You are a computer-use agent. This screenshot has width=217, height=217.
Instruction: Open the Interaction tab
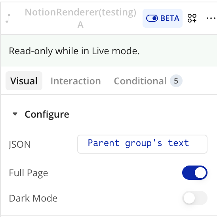click(x=76, y=81)
